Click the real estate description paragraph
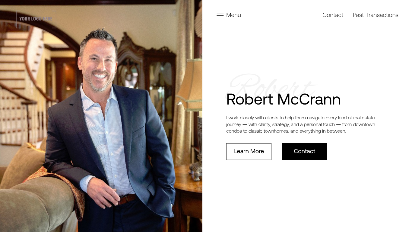 [x=301, y=124]
